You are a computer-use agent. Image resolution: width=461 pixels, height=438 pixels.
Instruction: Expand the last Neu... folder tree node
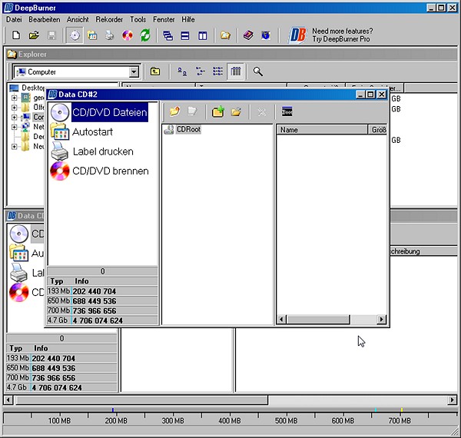point(14,147)
